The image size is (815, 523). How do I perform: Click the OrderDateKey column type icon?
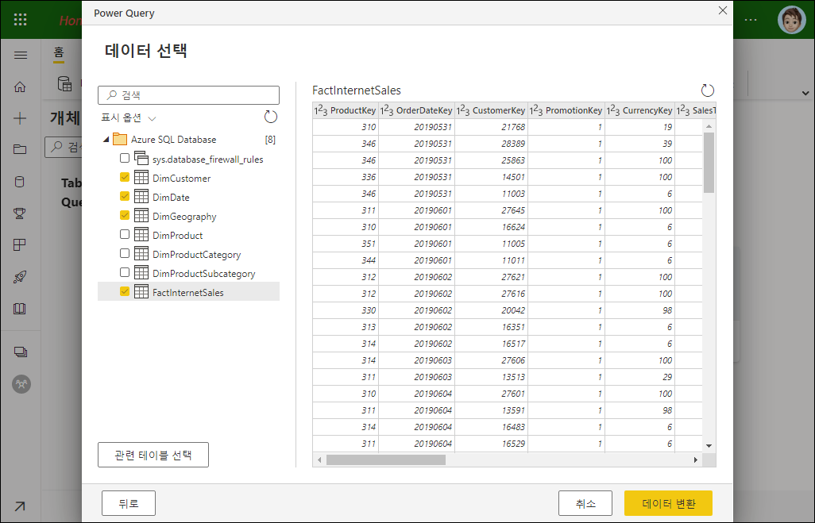coord(387,110)
